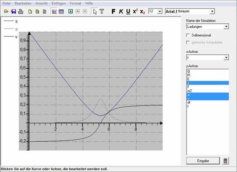Select E in the y-Achse list
The width and height of the screenshot is (237, 172).
tap(208, 79)
